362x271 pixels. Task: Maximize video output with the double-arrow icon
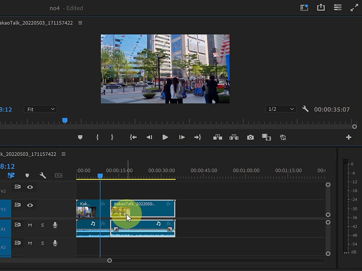[354, 8]
